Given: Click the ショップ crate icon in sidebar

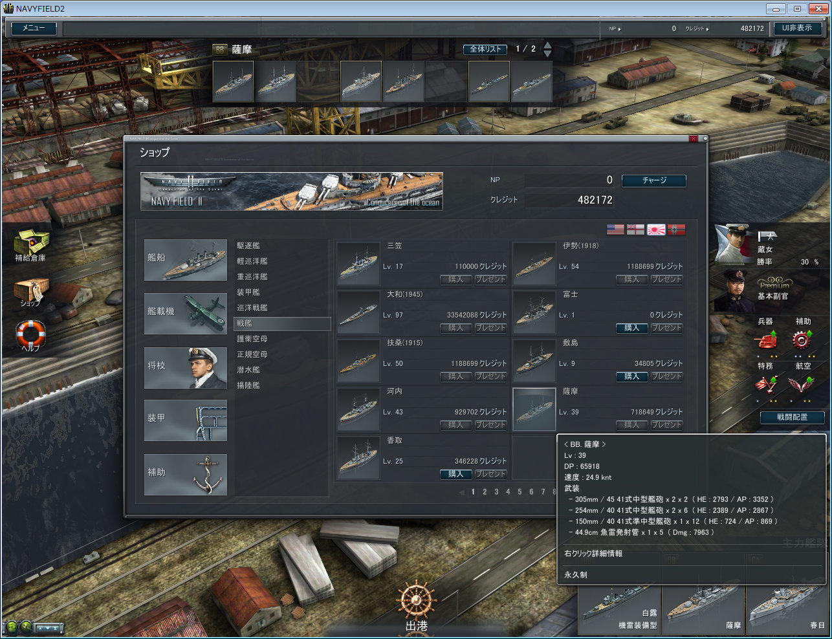Looking at the screenshot, I should pyautogui.click(x=30, y=291).
